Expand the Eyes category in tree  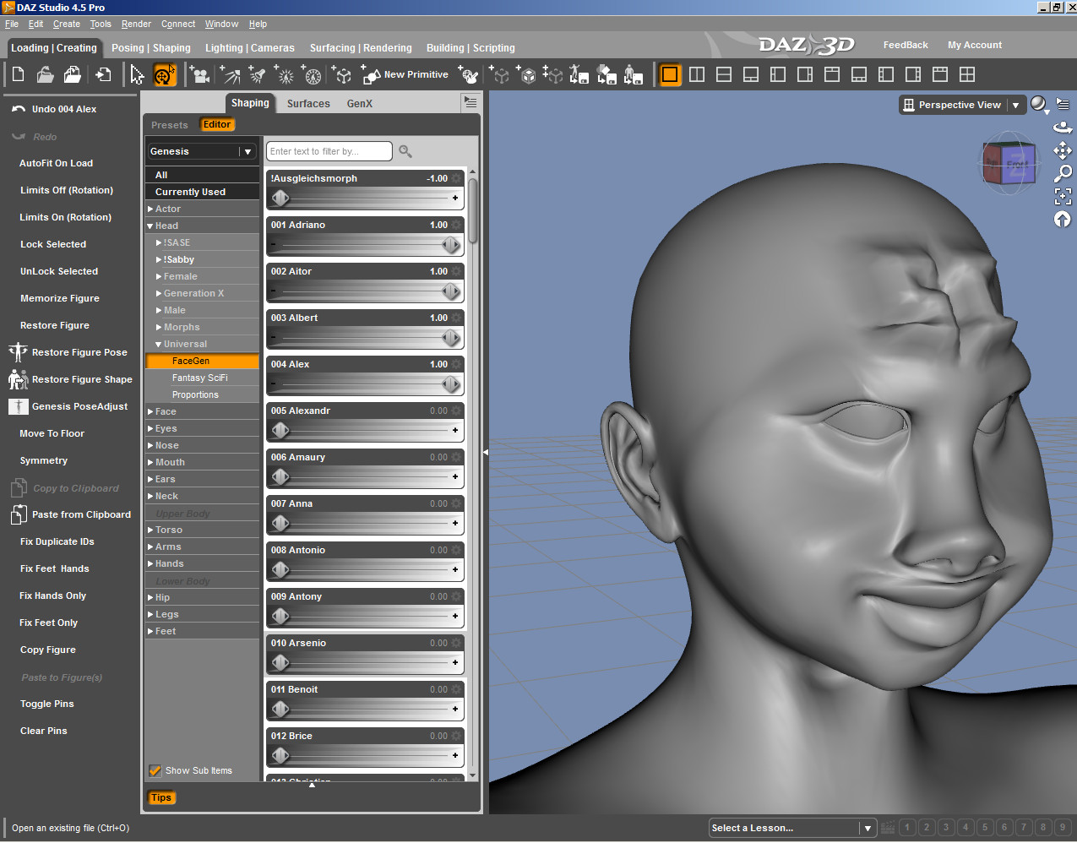coord(150,428)
